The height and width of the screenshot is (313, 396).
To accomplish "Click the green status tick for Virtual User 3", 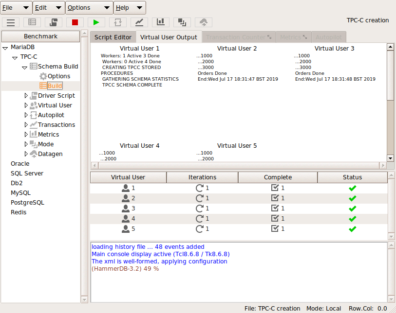I will pyautogui.click(x=352, y=209).
